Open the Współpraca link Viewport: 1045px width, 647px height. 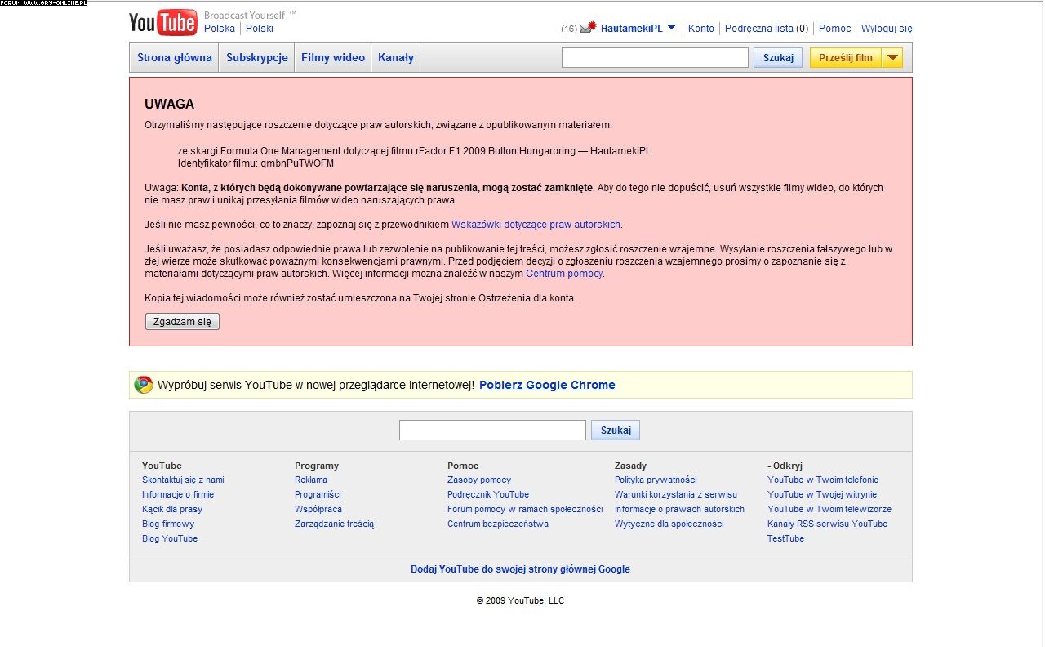point(318,509)
